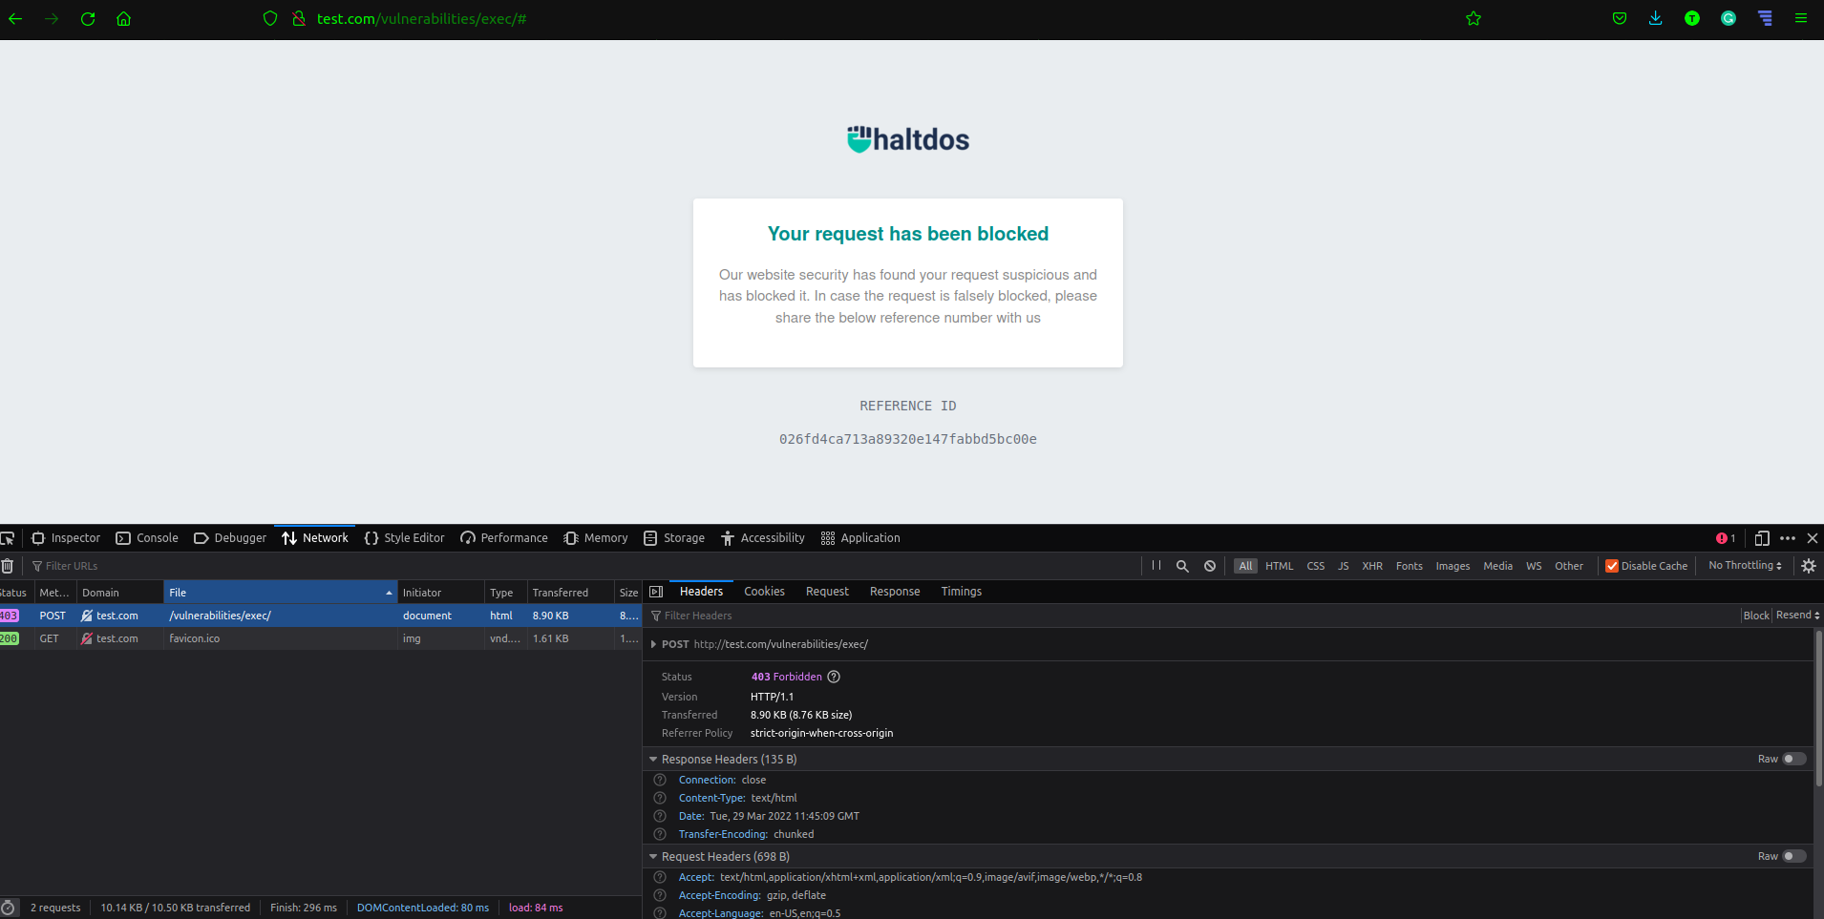Switch to the Debugger tab

(230, 538)
